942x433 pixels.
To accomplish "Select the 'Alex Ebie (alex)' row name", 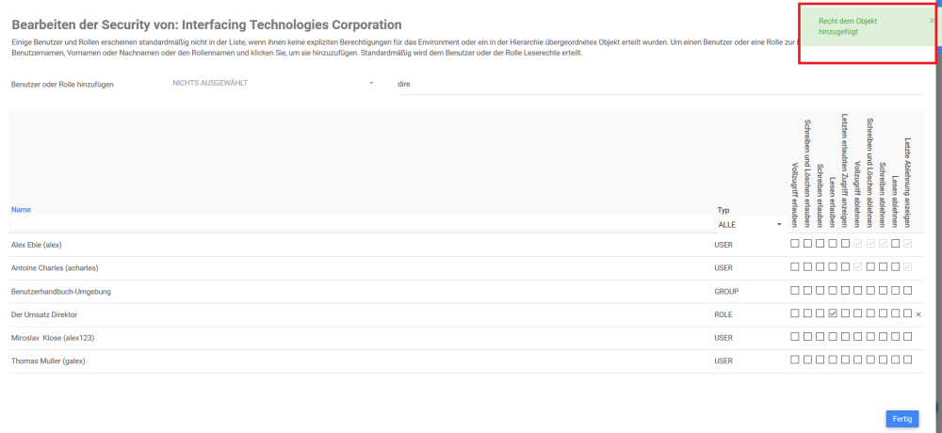I will coord(37,245).
